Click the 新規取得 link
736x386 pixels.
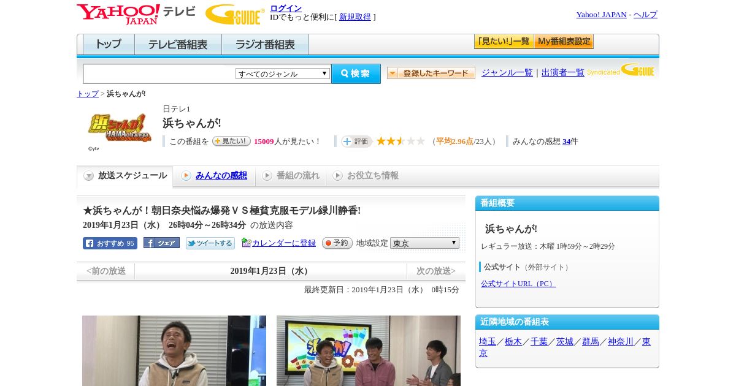[355, 17]
